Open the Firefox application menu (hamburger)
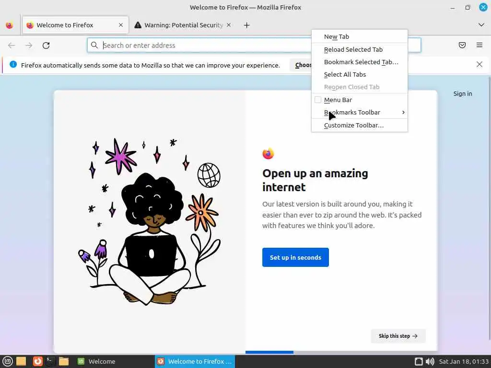Screen dimensions: 491x368 479,45
